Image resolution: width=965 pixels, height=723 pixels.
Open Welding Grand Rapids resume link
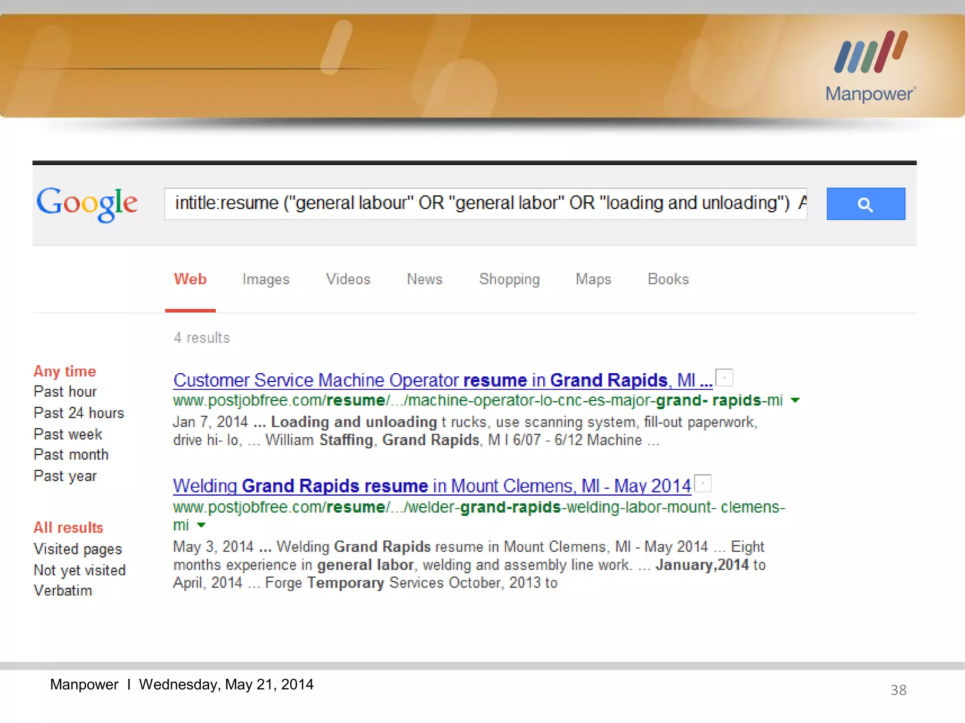tap(432, 486)
